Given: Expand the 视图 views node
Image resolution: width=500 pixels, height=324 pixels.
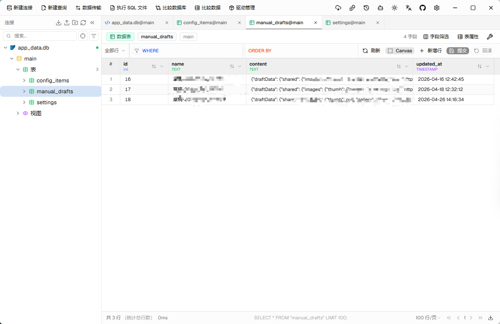Looking at the screenshot, I should point(18,113).
